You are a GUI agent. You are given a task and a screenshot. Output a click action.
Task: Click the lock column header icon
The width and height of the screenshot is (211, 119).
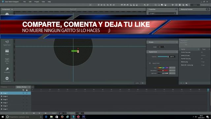click(27, 90)
